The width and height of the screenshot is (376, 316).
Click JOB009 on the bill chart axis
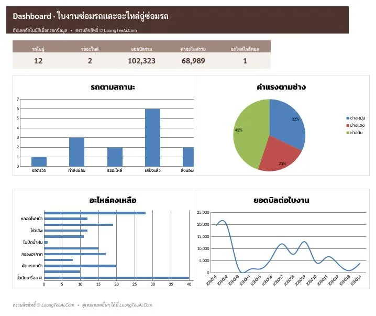click(x=301, y=280)
